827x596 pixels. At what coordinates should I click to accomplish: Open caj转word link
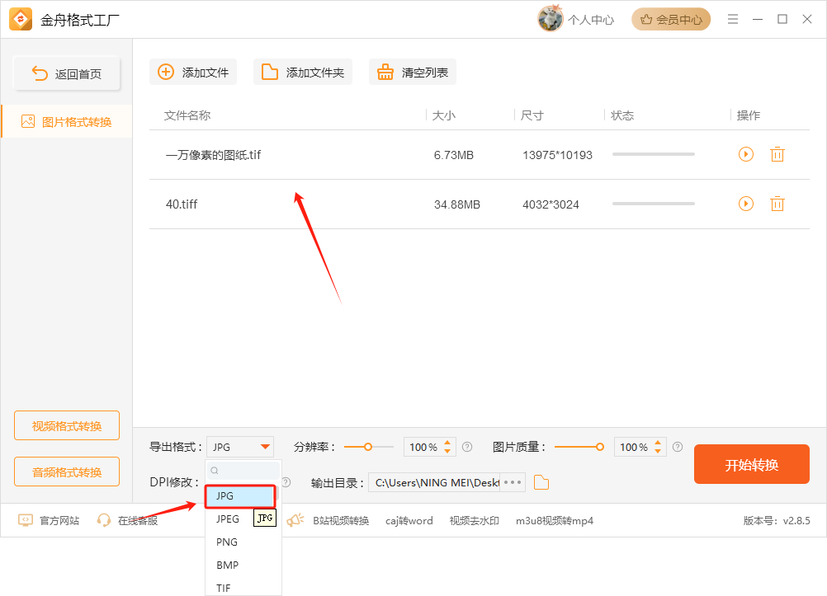(409, 521)
